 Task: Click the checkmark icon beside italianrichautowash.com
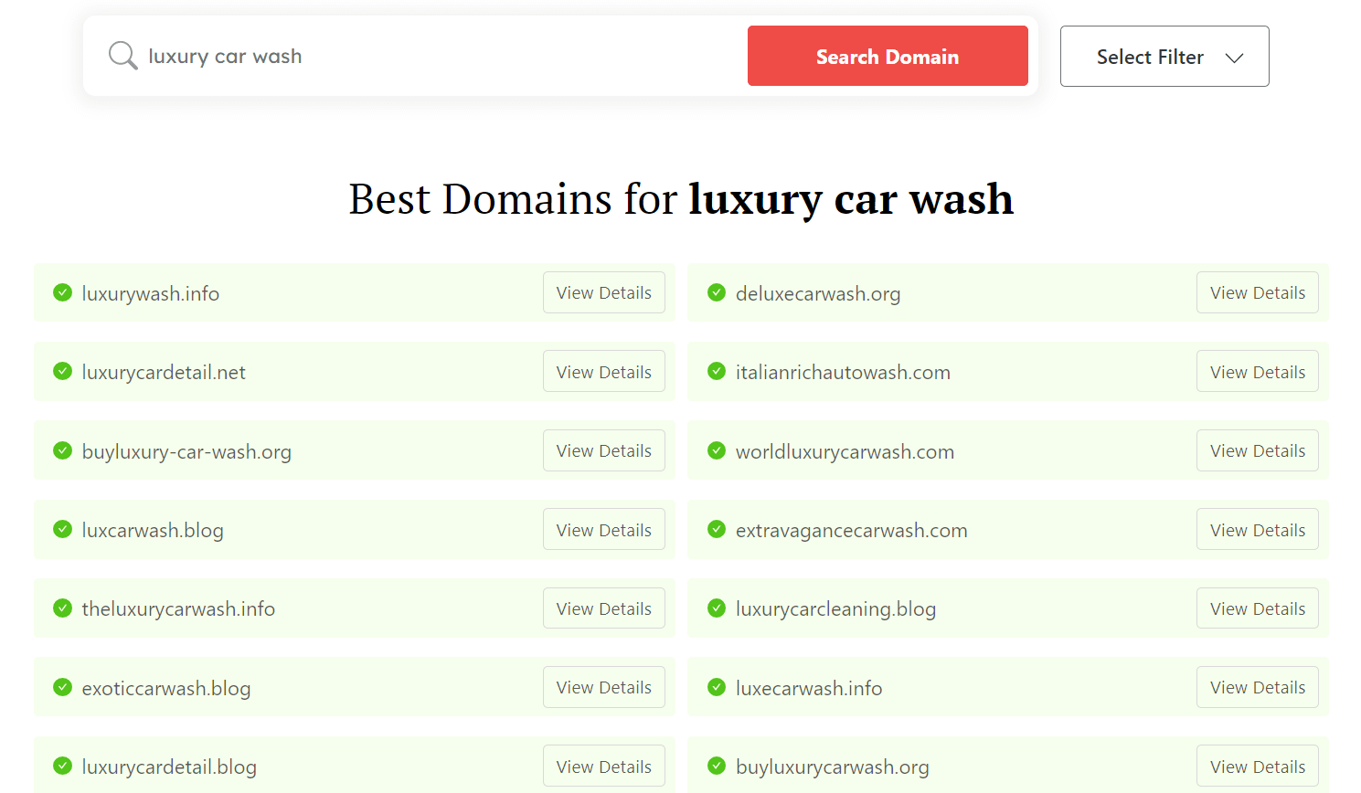pyautogui.click(x=717, y=371)
